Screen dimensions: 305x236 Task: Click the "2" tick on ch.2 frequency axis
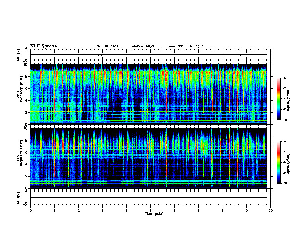pos(27,176)
